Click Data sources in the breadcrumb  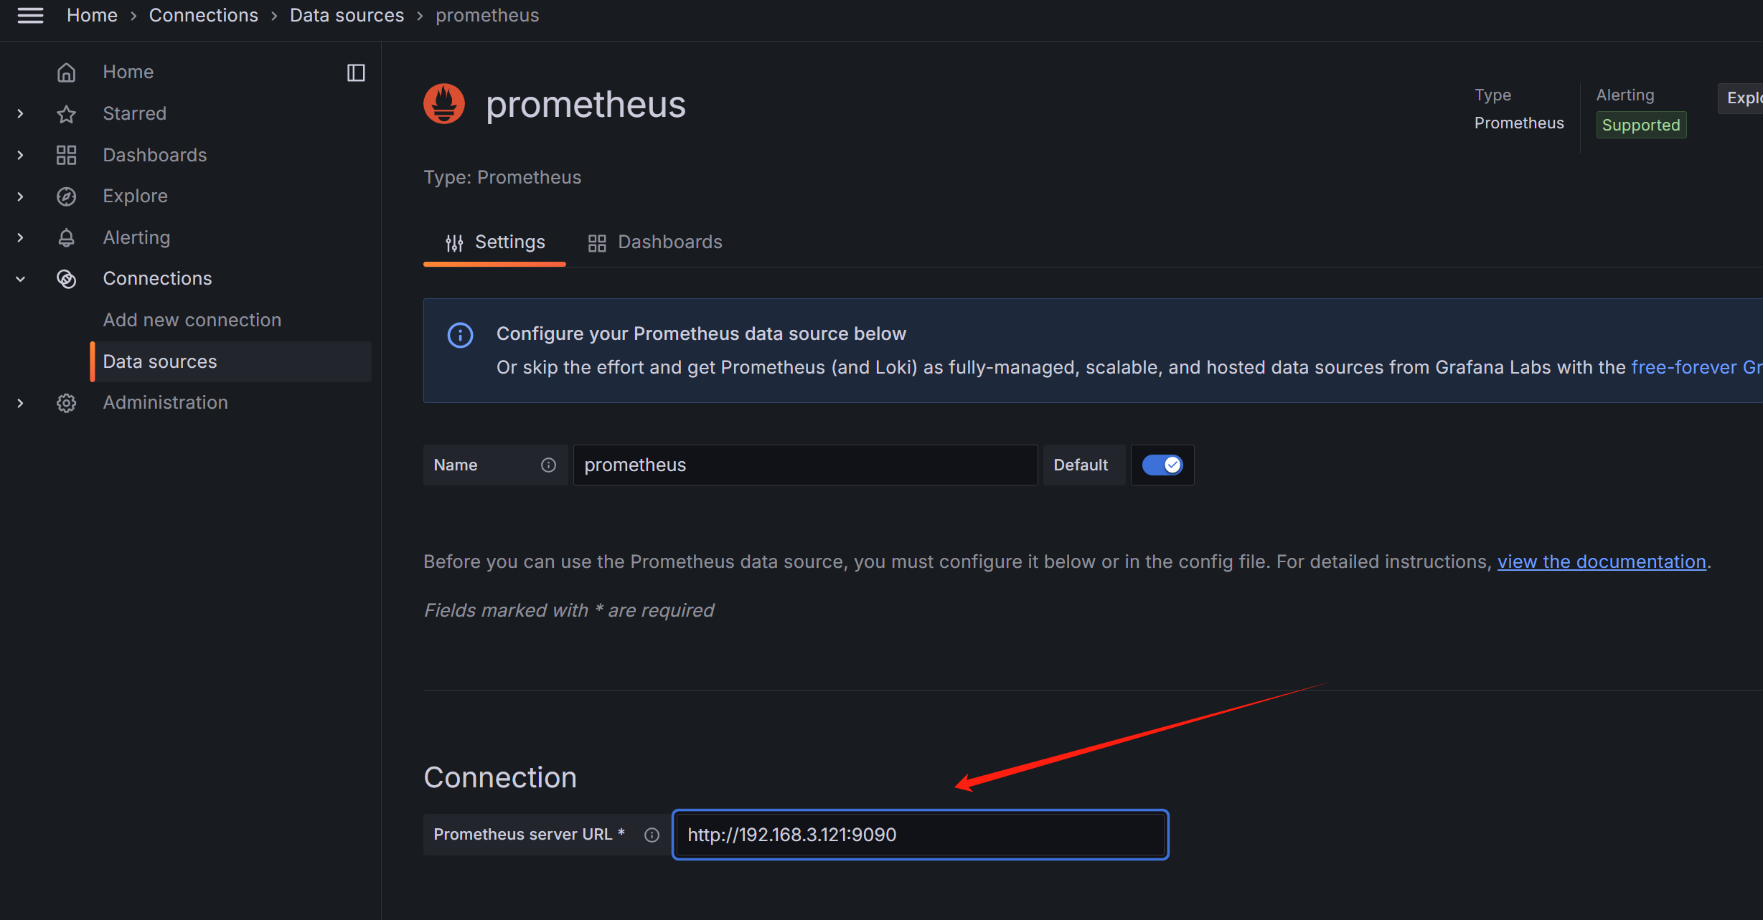(347, 15)
